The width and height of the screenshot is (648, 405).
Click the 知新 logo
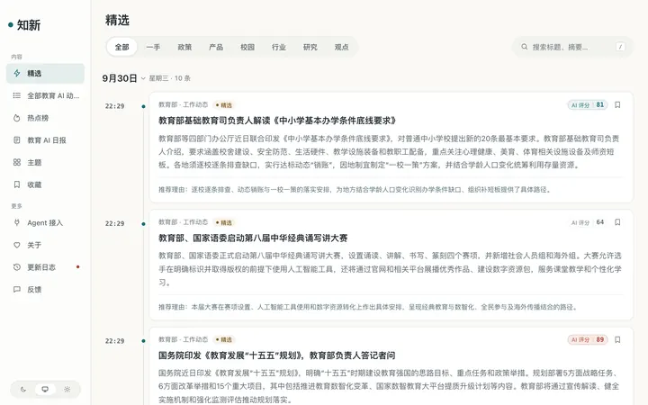(24, 25)
